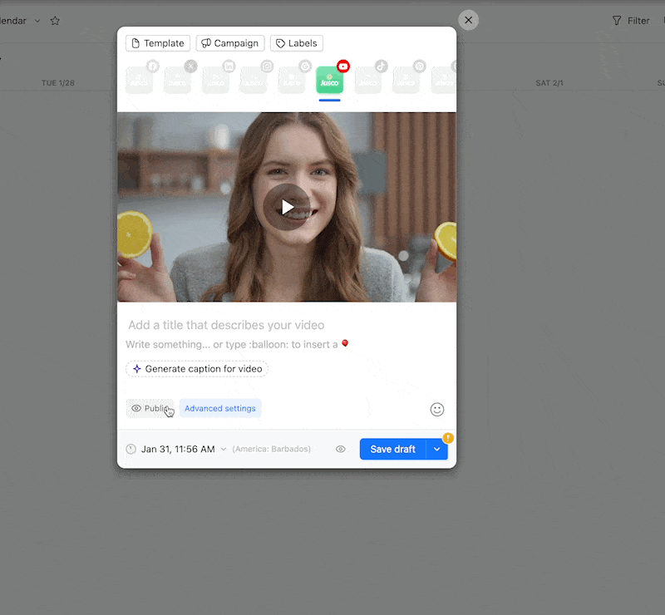
Task: Select the YouTube Jusco profile
Action: tap(330, 81)
